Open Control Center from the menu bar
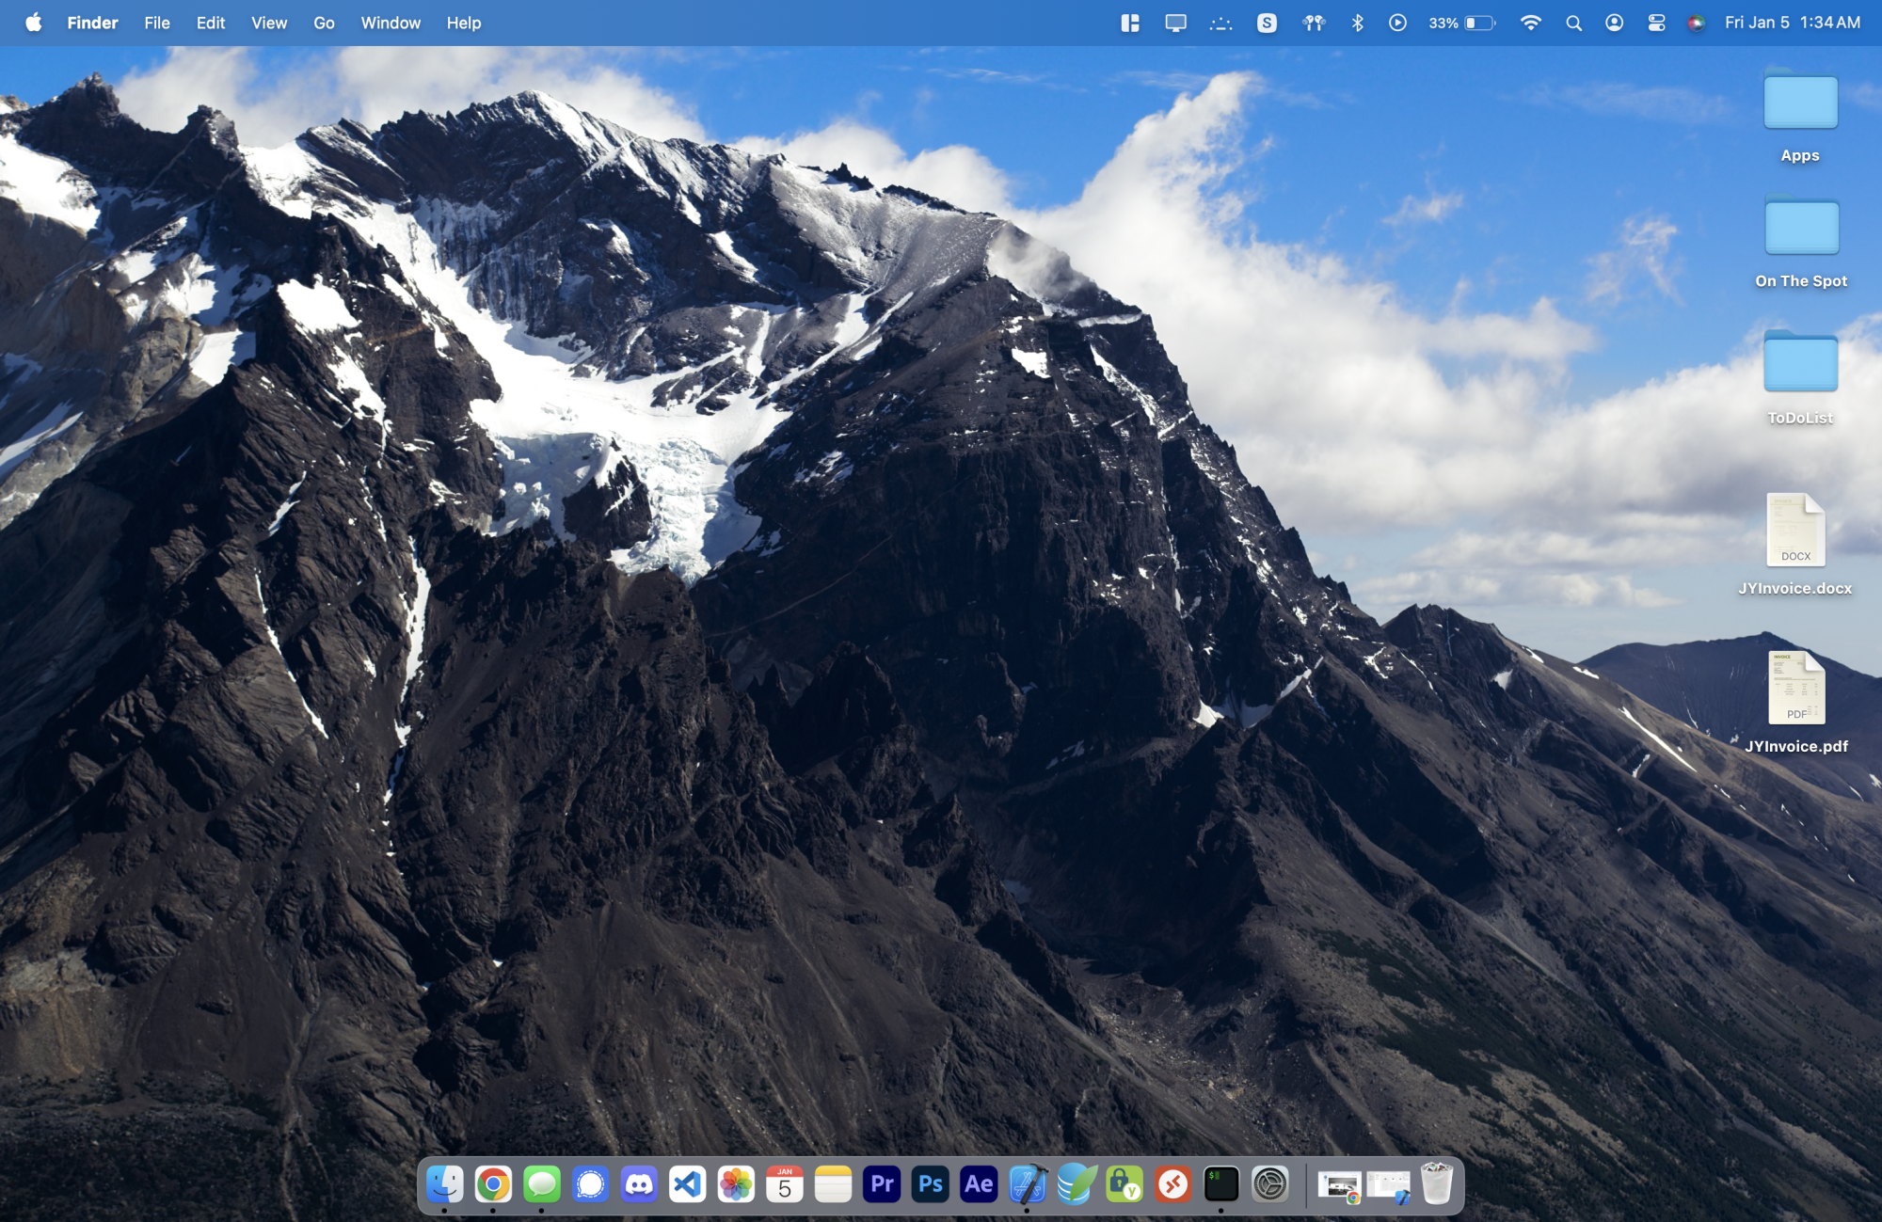Viewport: 1882px width, 1222px height. 1655,22
